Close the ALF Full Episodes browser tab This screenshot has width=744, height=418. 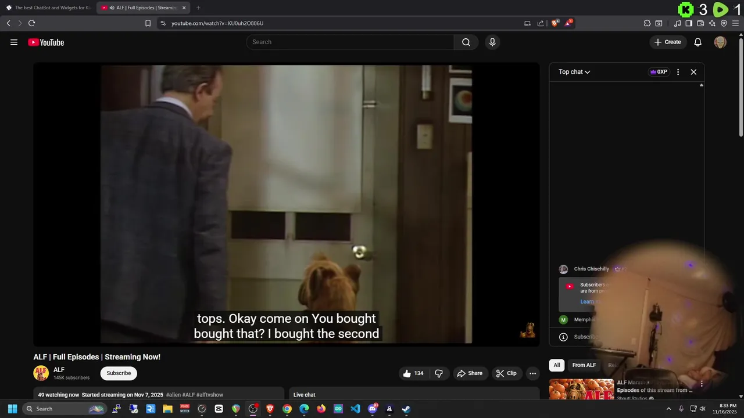click(x=184, y=8)
